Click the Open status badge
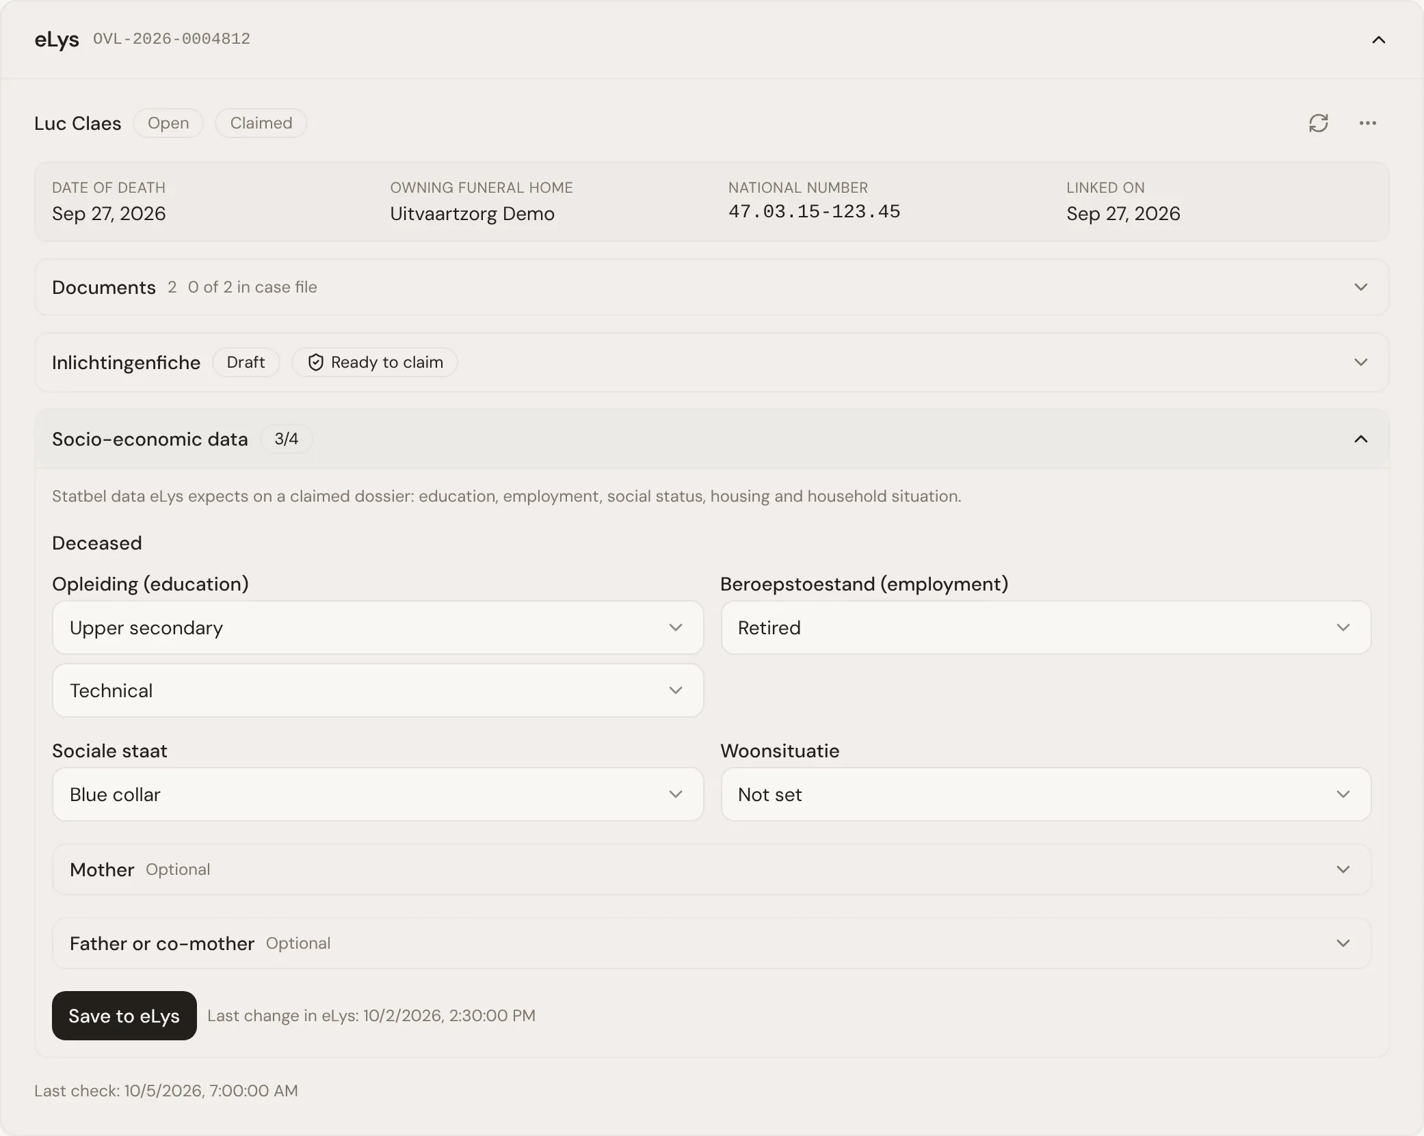1424x1136 pixels. click(x=168, y=123)
